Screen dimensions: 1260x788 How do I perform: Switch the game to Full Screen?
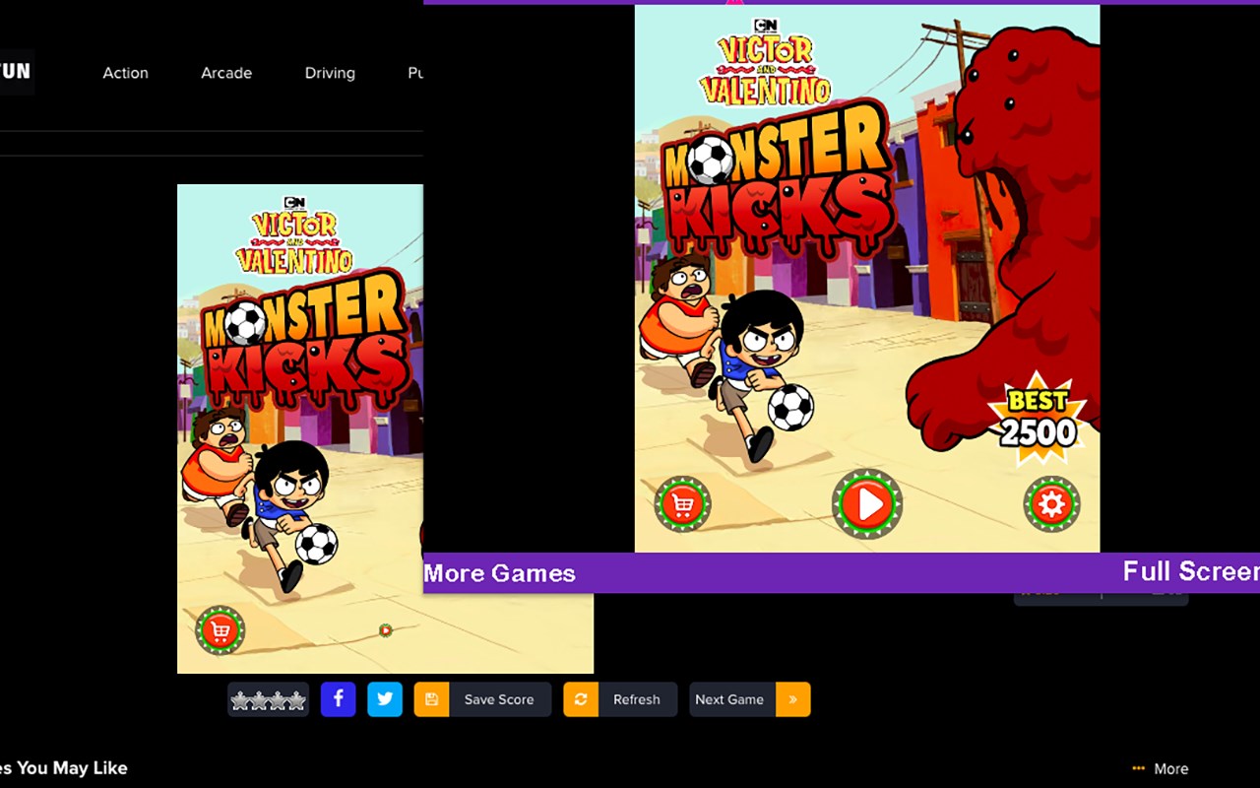[1191, 571]
